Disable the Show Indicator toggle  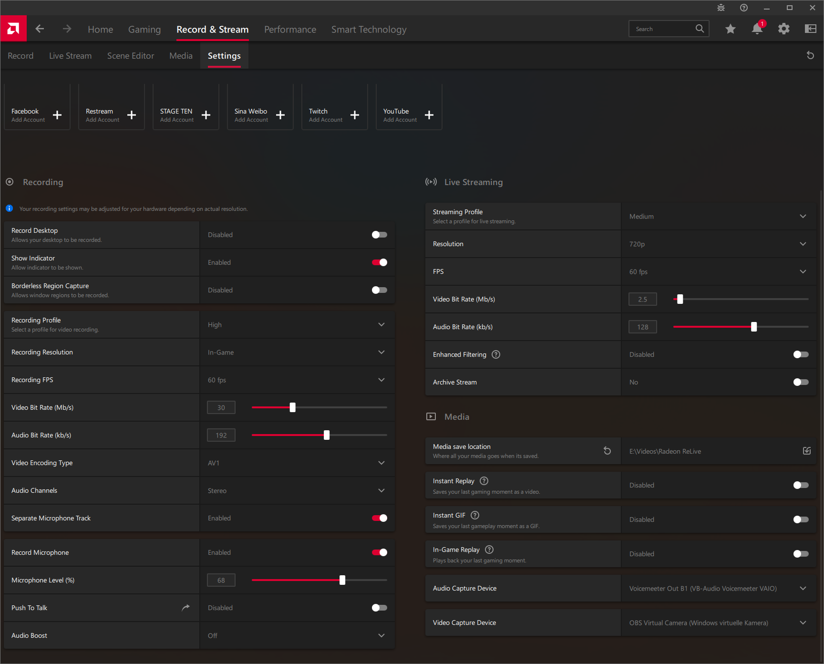pos(380,262)
